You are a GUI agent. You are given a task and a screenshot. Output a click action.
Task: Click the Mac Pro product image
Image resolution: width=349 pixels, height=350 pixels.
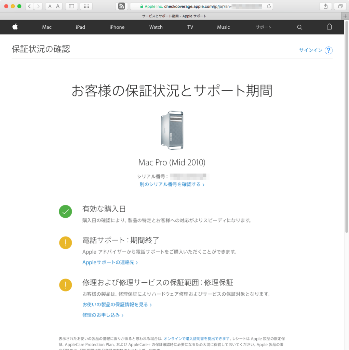coord(172,130)
